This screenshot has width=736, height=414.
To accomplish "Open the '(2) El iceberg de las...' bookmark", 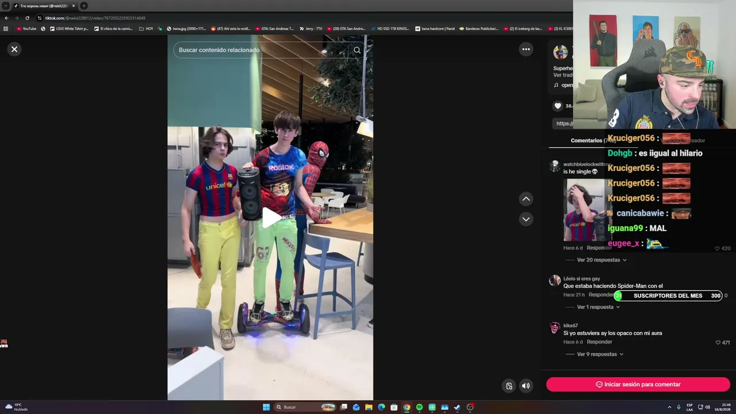I will tap(523, 28).
